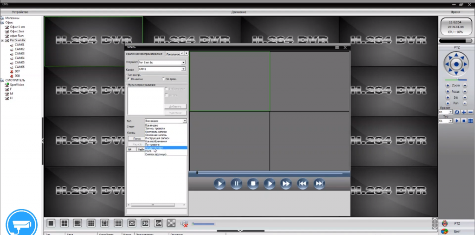Select D08 in the device tree
Screen dimensions: 475x235
(17, 76)
